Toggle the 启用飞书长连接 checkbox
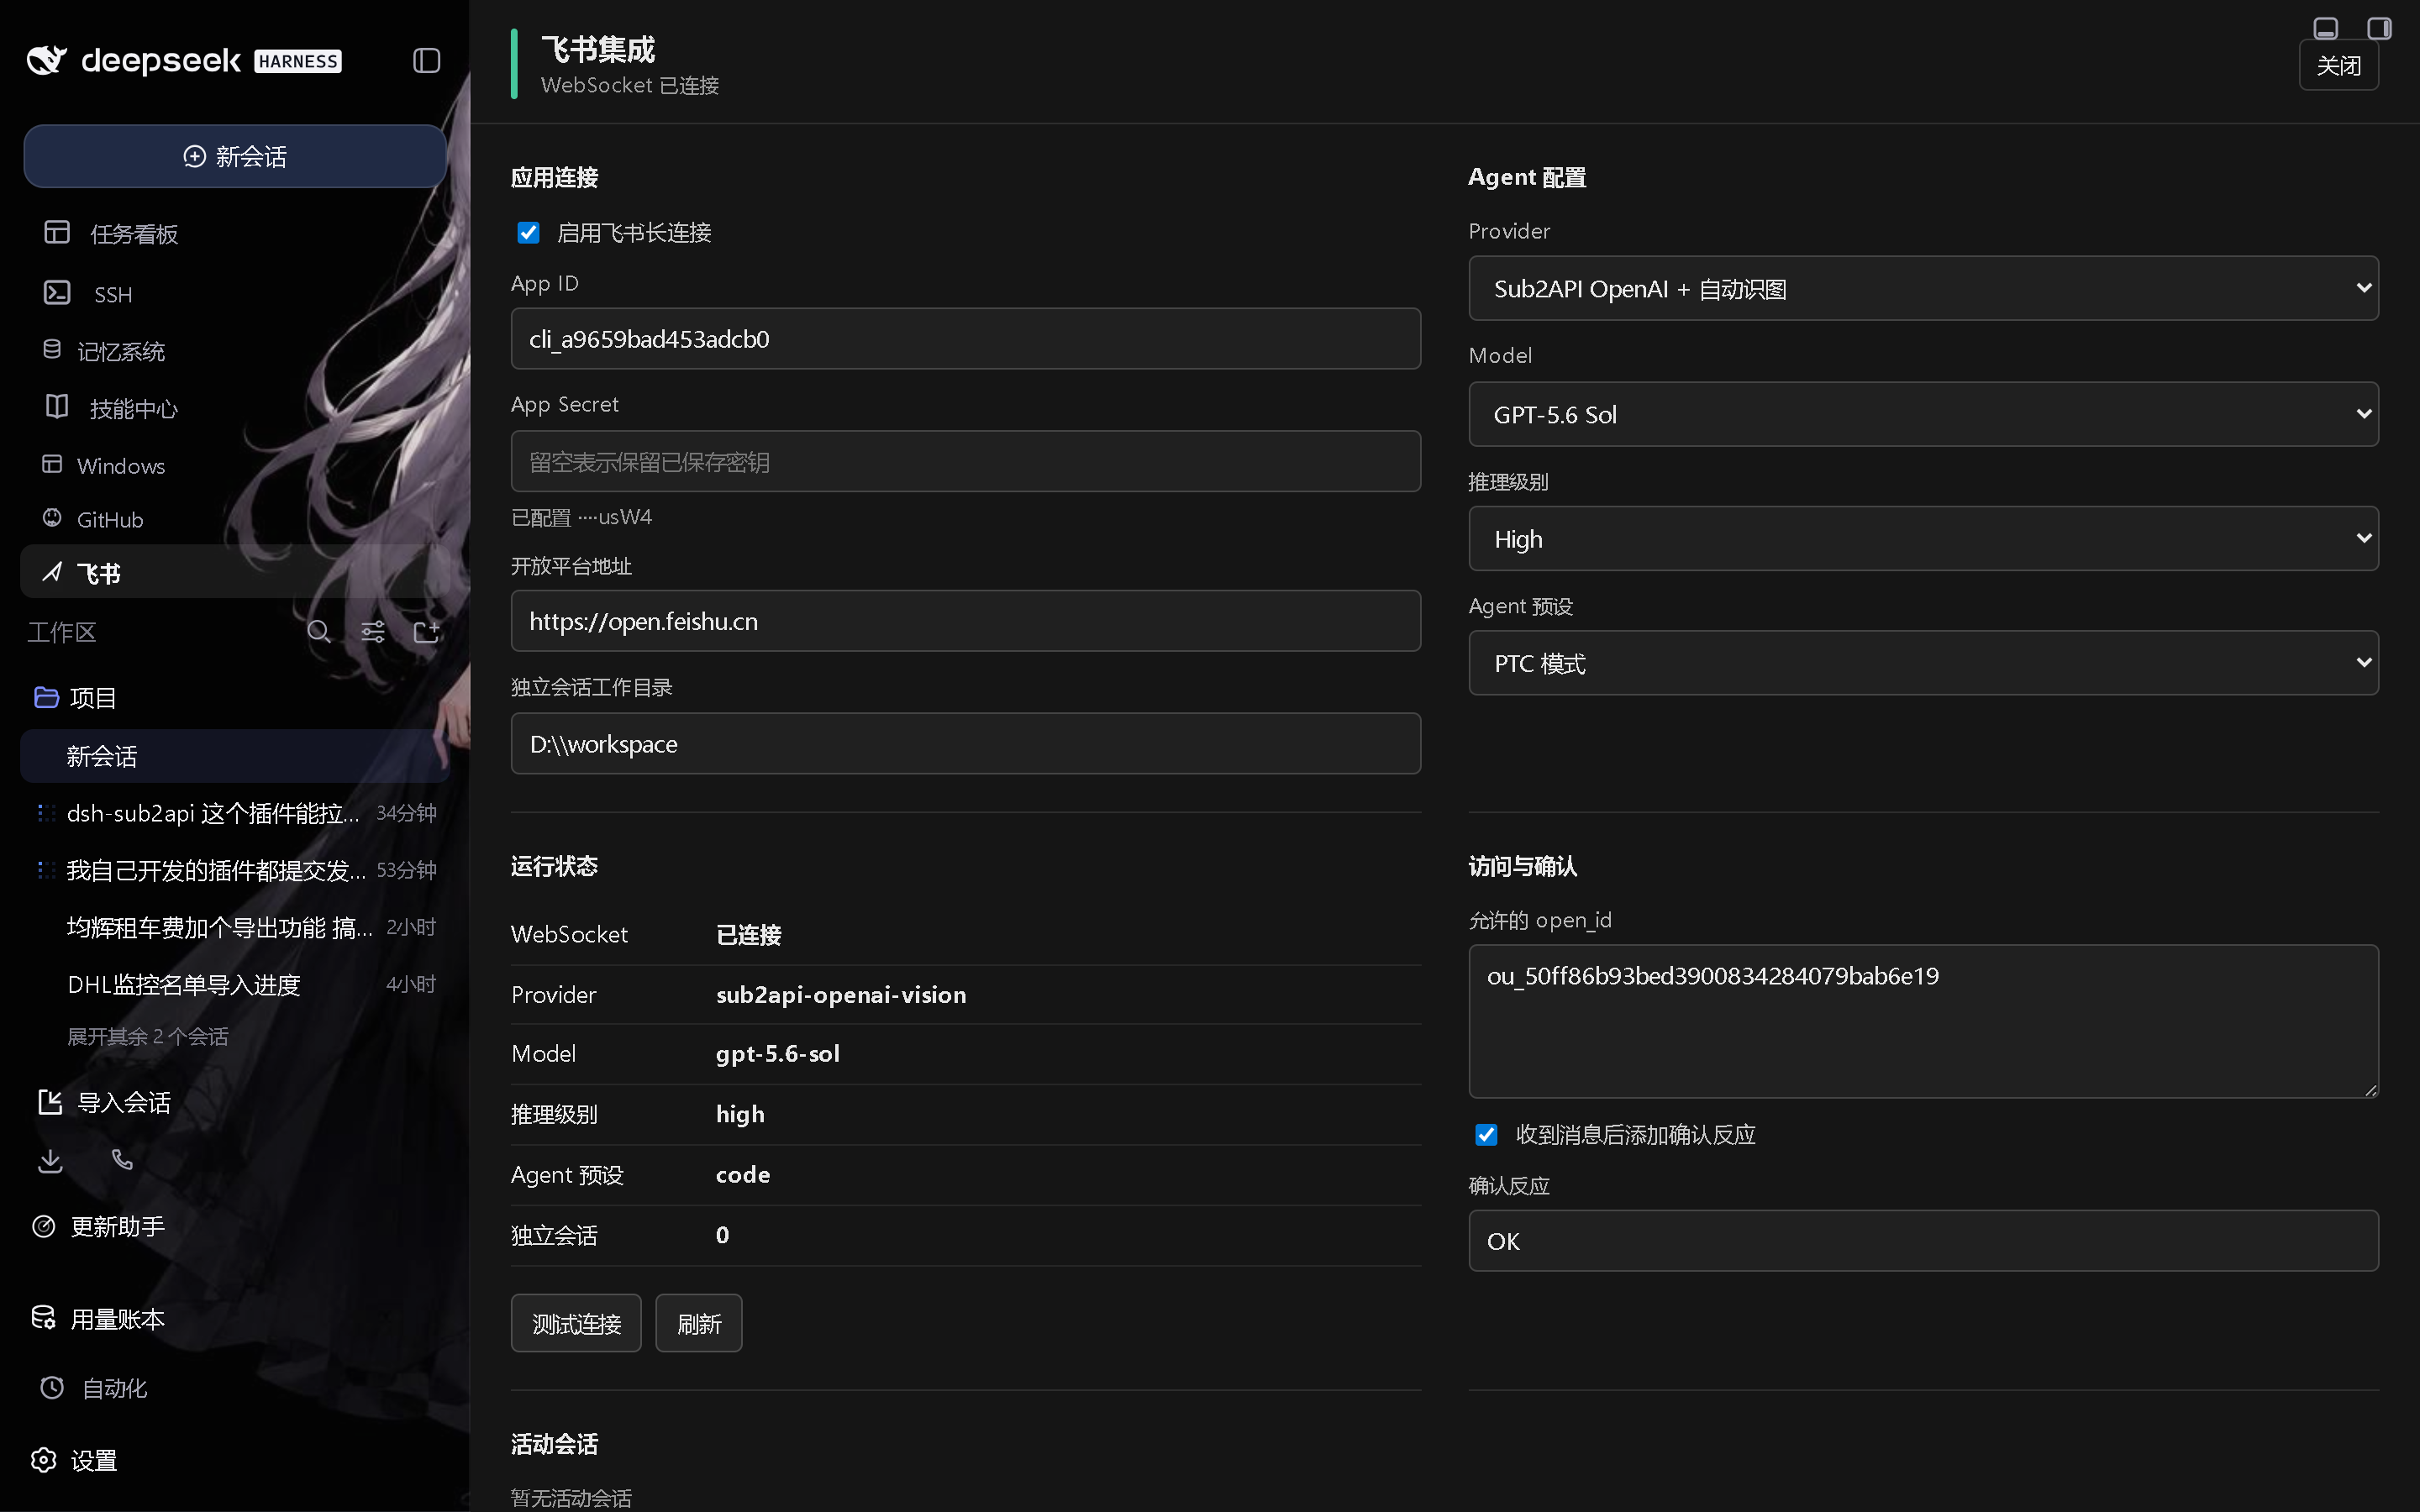This screenshot has height=1512, width=2420. [529, 233]
